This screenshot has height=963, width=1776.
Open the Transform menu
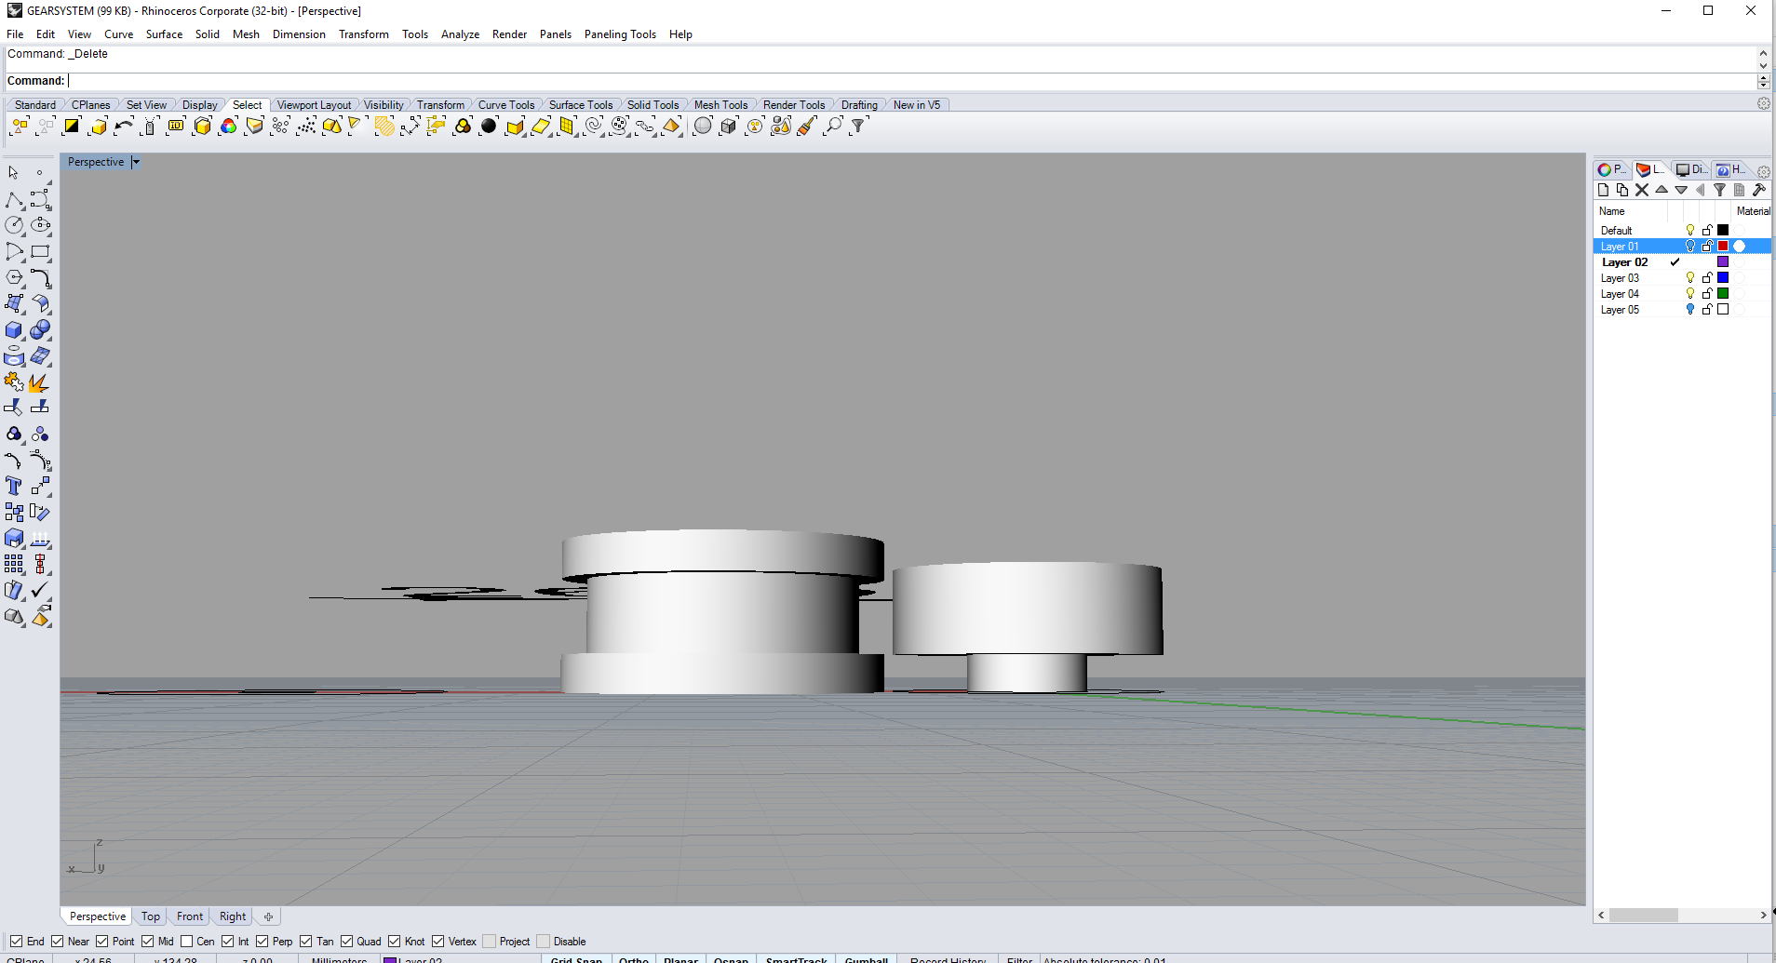tap(364, 34)
